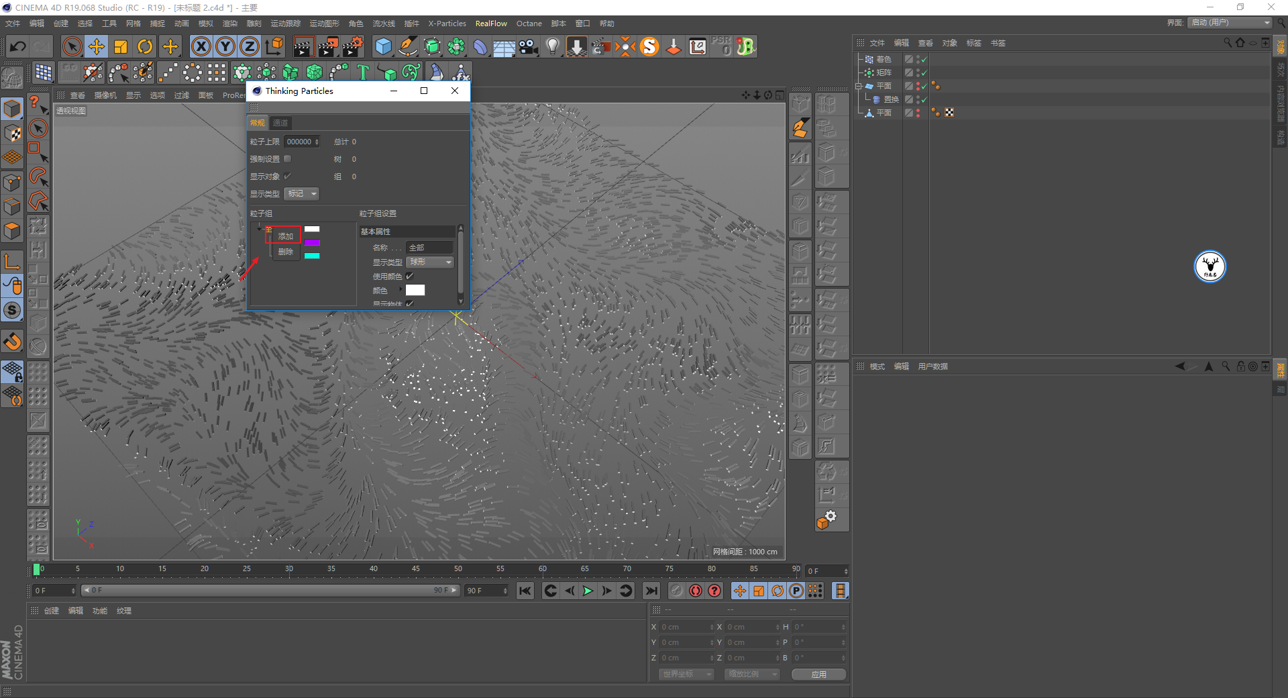
Task: Click the MoSpline green swirl icon
Action: [x=411, y=72]
